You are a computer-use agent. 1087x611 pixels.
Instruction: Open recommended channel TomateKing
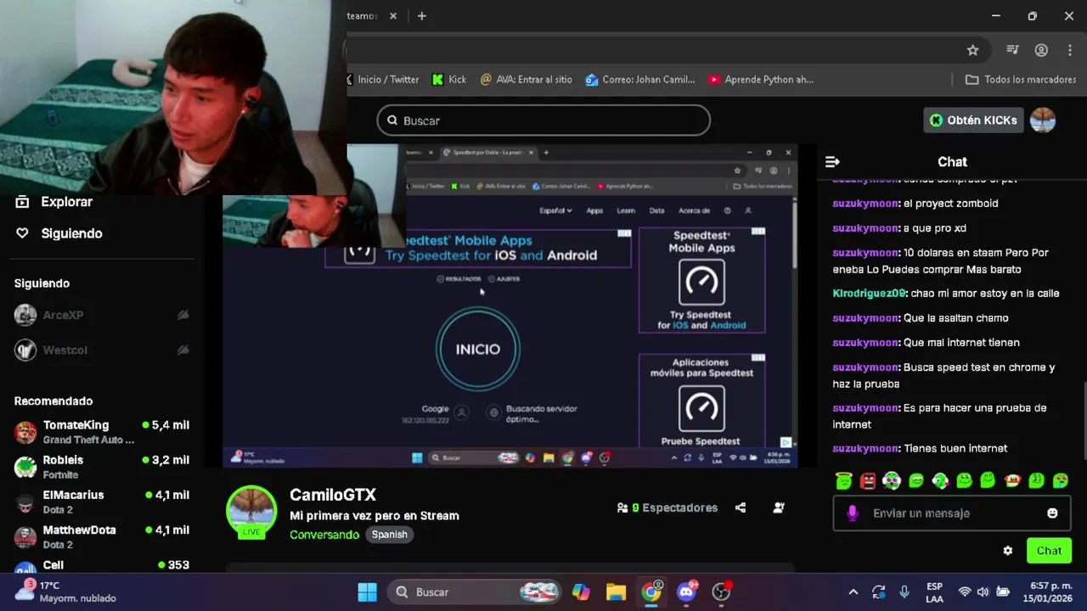[102, 432]
